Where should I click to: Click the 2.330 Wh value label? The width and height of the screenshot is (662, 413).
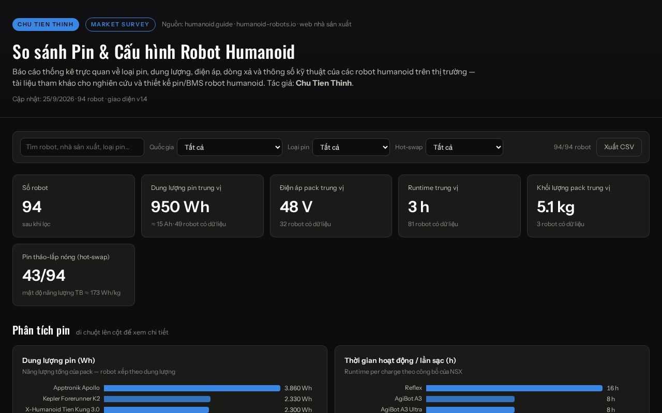tap(298, 399)
